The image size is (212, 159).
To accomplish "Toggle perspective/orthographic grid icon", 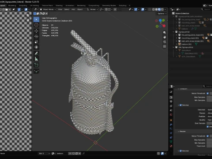I will tap(164, 46).
